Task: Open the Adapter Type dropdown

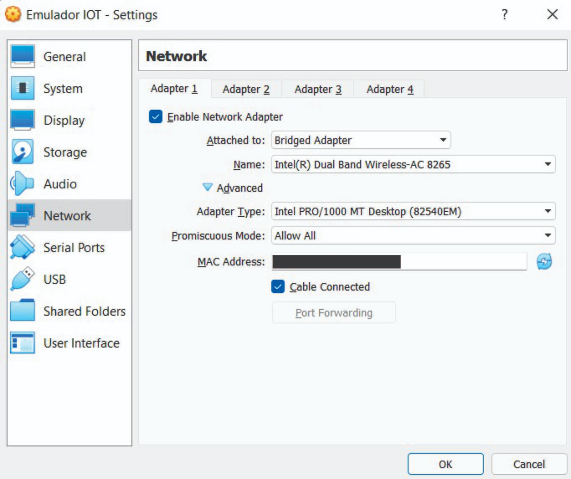Action: (x=413, y=212)
